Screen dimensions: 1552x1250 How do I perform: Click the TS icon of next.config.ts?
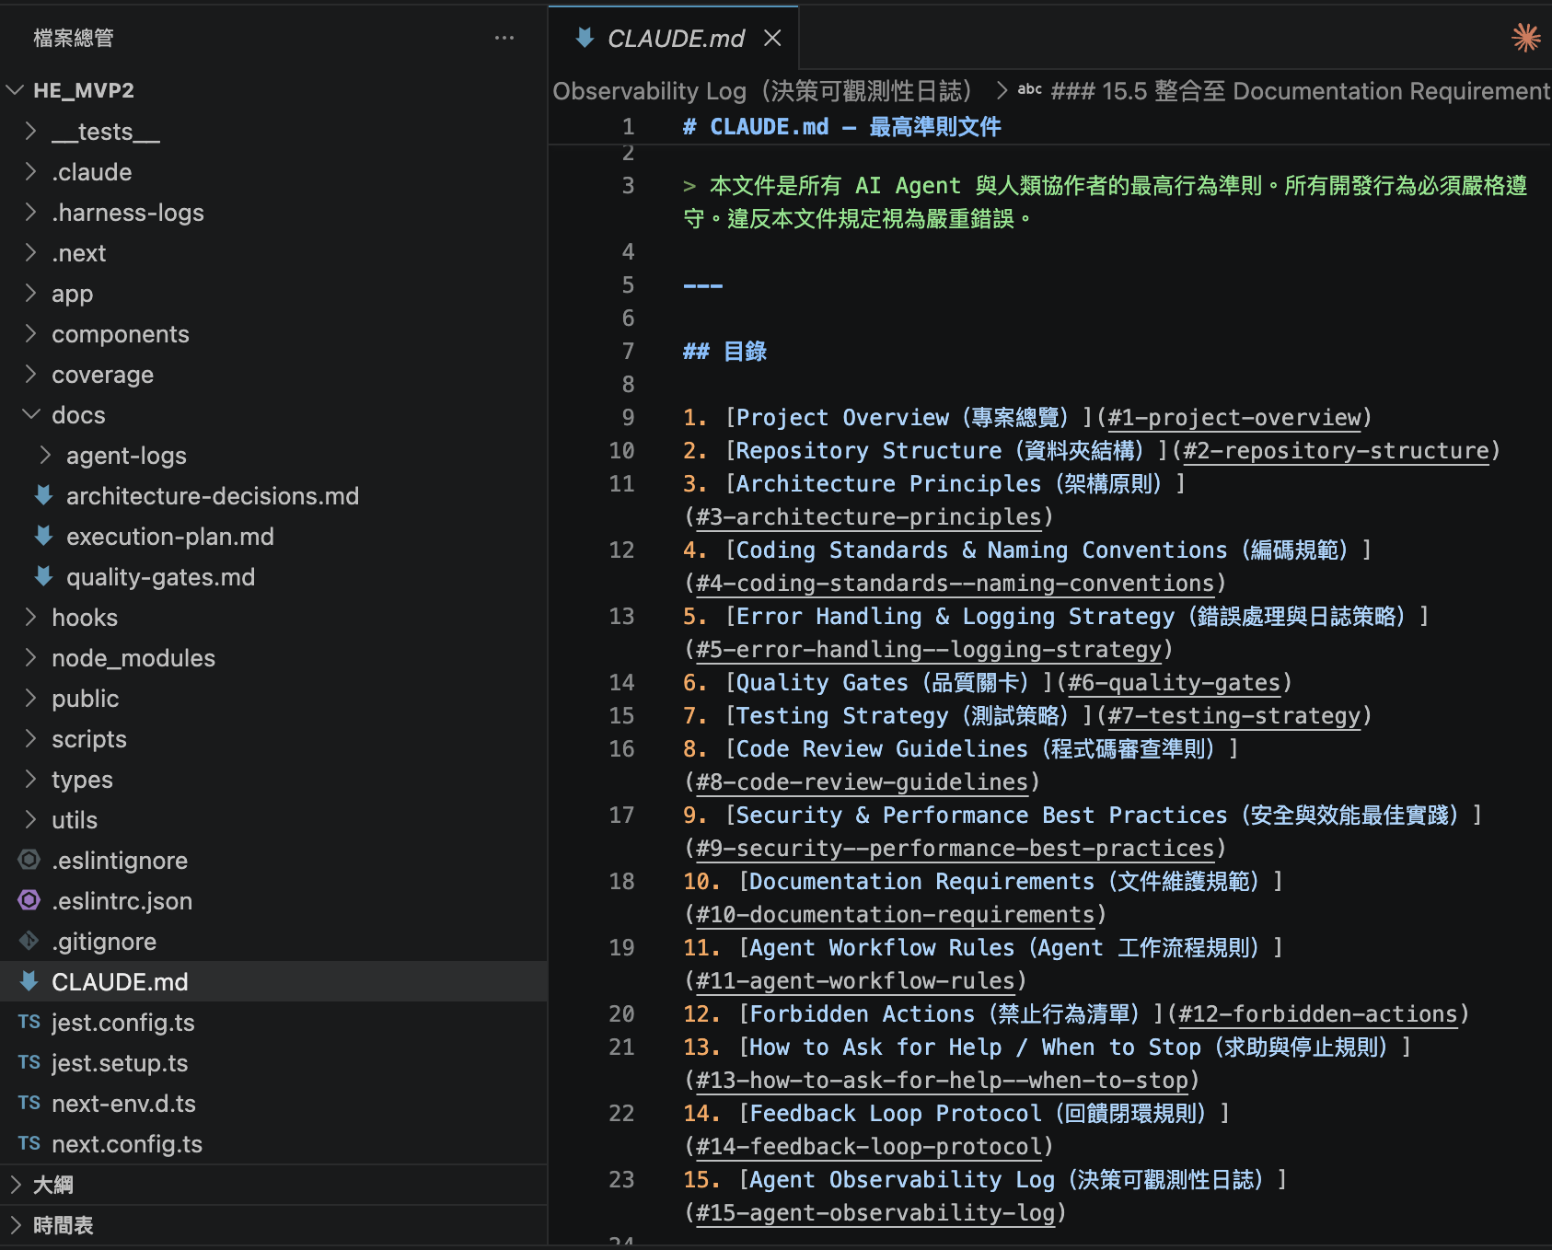click(29, 1143)
